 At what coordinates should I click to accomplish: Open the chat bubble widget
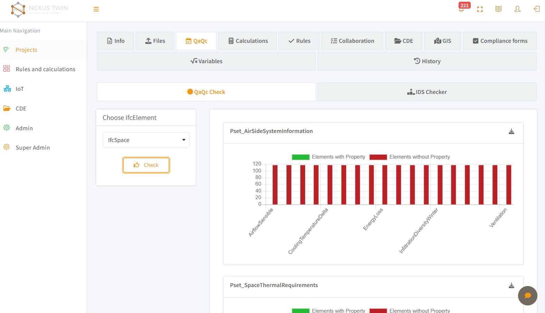tap(527, 295)
